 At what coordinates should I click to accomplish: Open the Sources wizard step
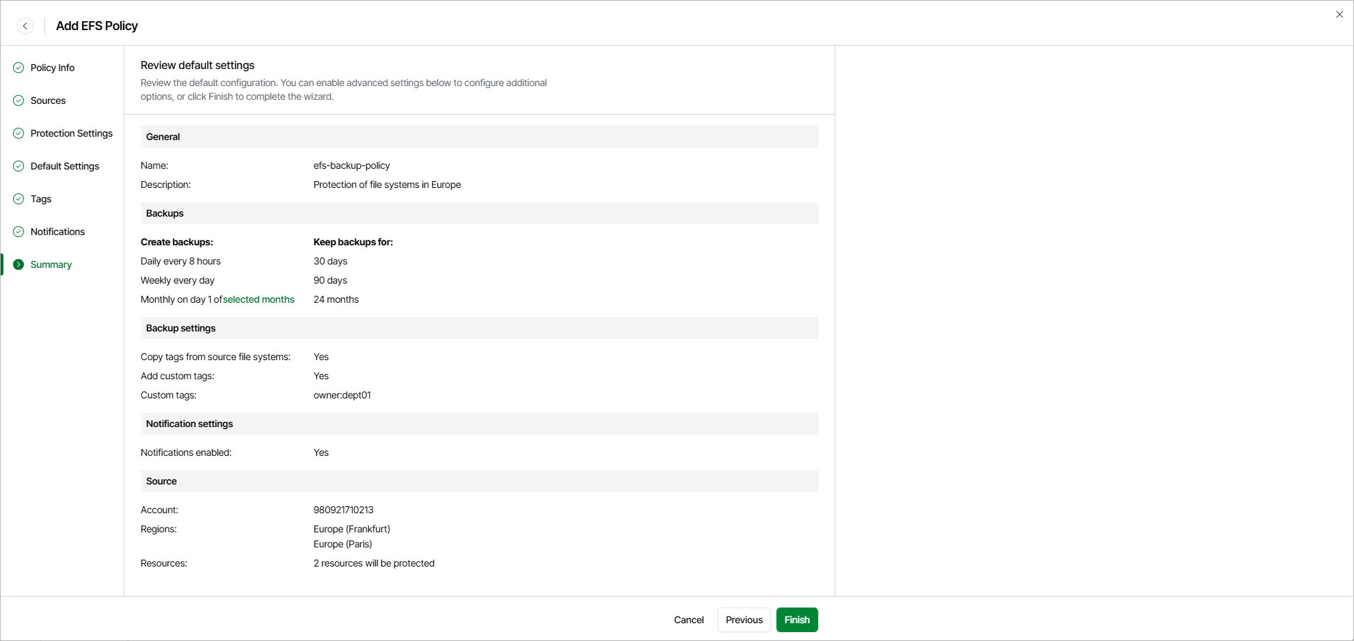(x=49, y=100)
